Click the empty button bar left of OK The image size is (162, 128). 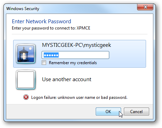coord(51,112)
